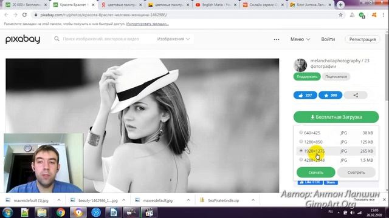
Task: Open the Windows Start menu
Action: (x=7, y=213)
